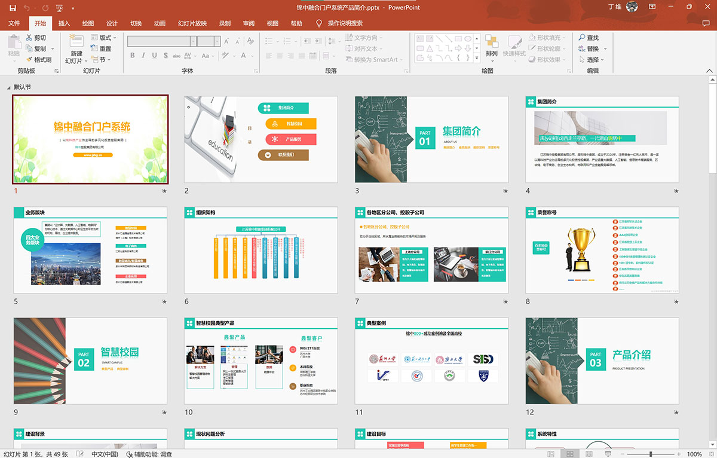This screenshot has height=458, width=717.
Task: Align text left in paragraph group
Action: coord(269,56)
